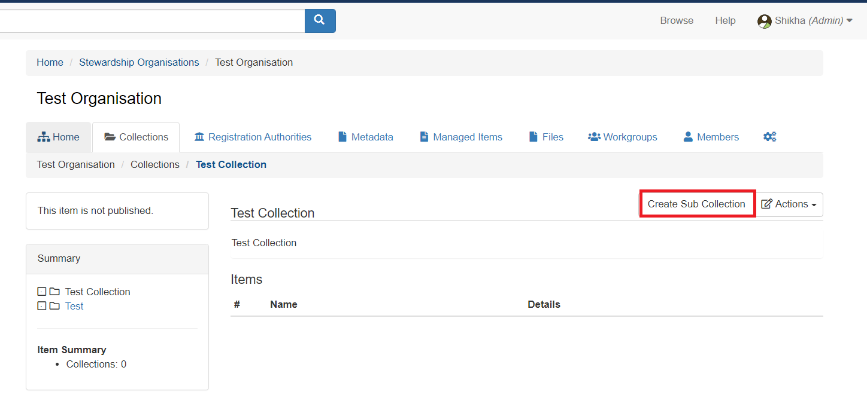Toggle the expander box beside Test folder

click(42, 306)
